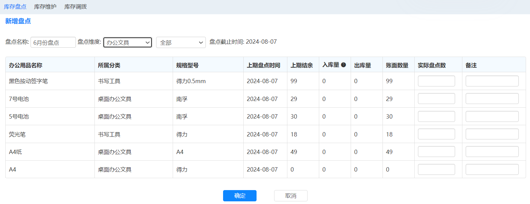Select the 备注 field in the last A4 row
The image size is (530, 204).
tap(492, 170)
